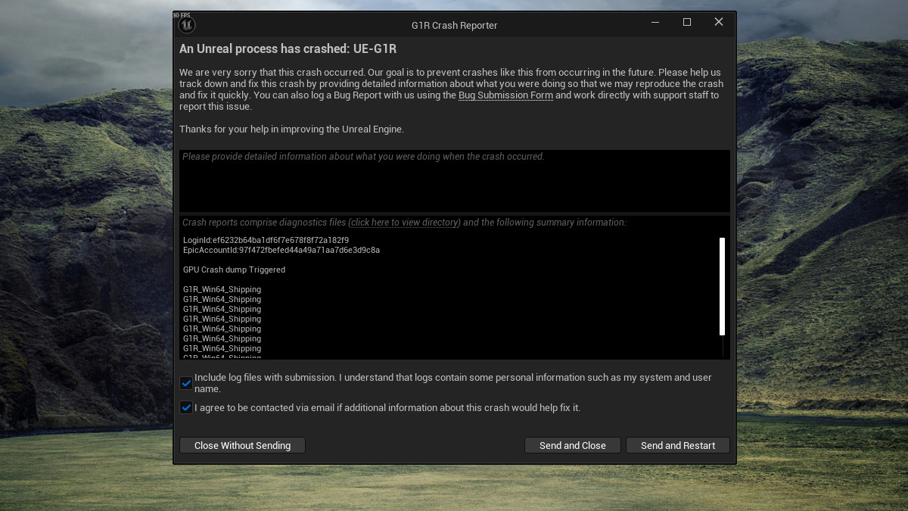This screenshot has width=908, height=511.
Task: Click the EpicAccountId line in summary
Action: point(281,250)
